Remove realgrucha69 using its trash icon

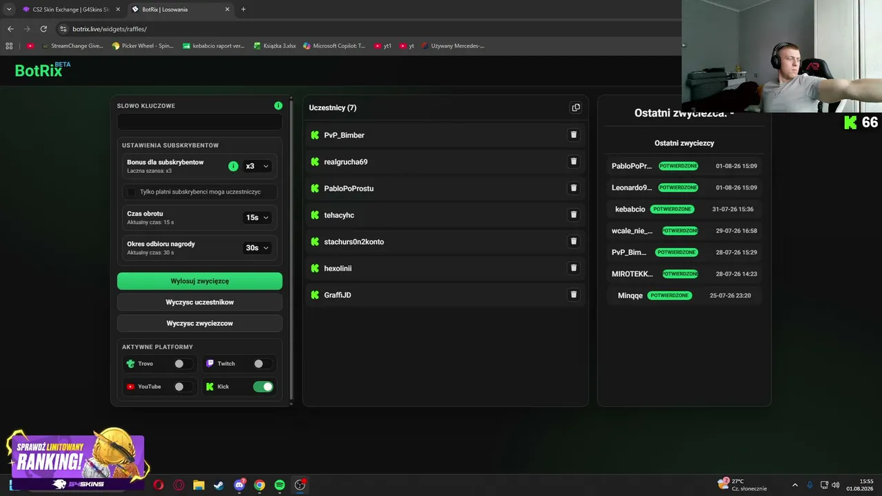tap(573, 161)
